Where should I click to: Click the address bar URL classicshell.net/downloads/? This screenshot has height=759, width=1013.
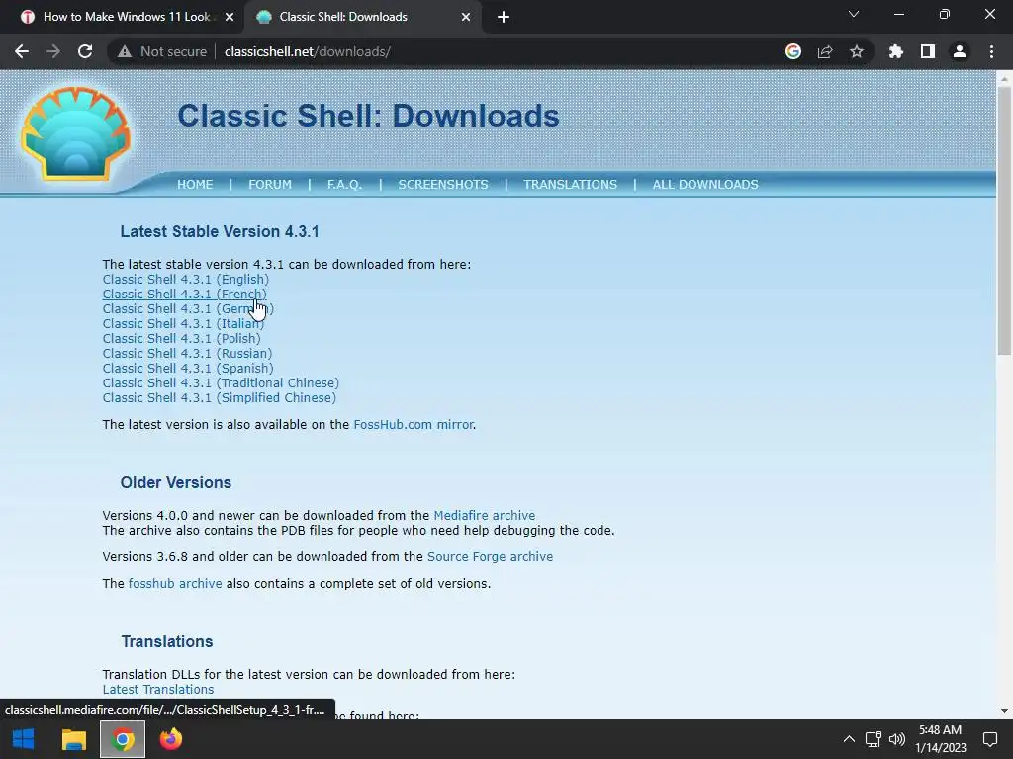tap(308, 51)
